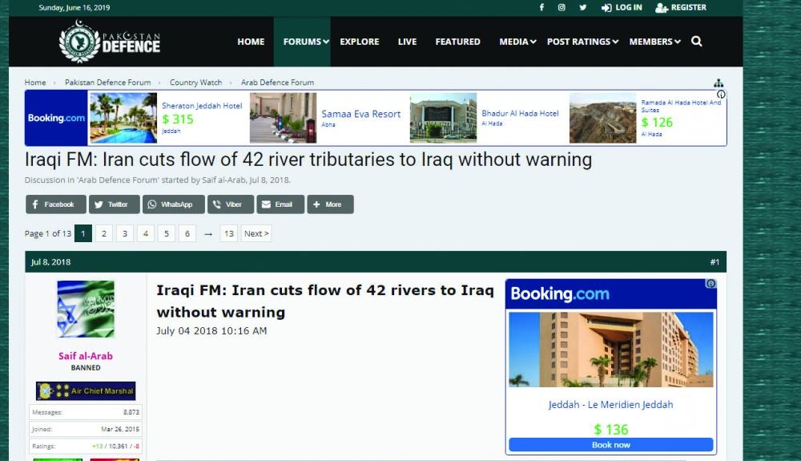Open the forum hierarchy tree icon
Viewport: 801px width, 461px height.
tap(718, 83)
